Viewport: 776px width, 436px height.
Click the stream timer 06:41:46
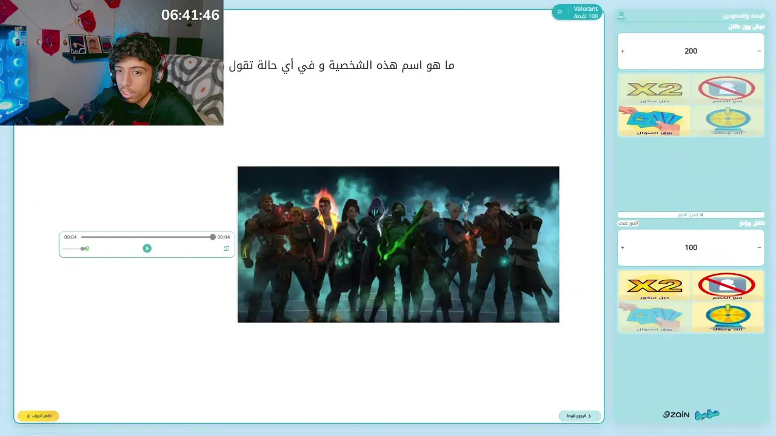[x=190, y=15]
